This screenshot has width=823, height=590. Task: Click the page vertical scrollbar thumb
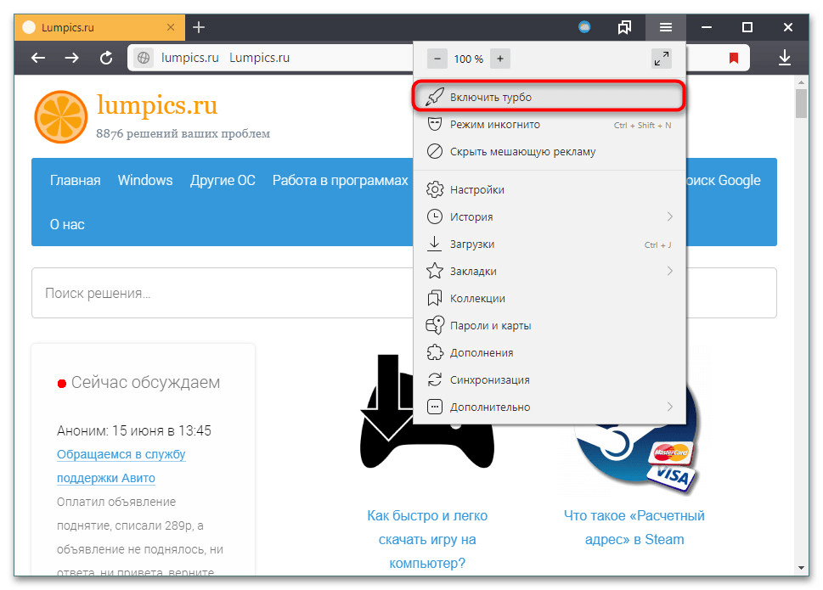801,104
